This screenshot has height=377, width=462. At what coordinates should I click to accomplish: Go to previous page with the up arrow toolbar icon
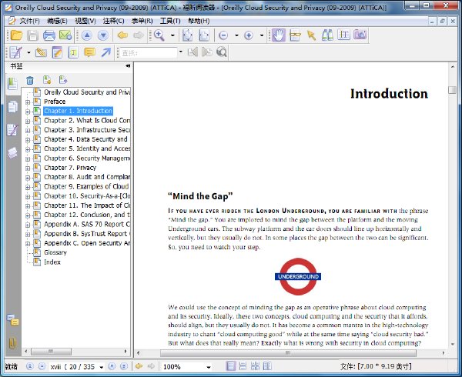point(86,35)
